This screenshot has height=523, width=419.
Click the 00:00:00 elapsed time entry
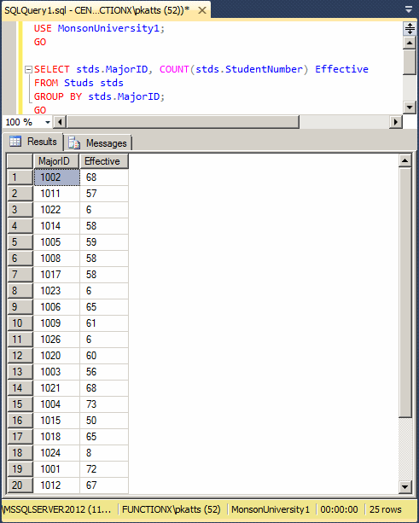[x=339, y=509]
